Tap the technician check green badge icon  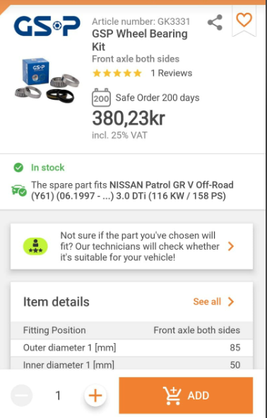tap(35, 246)
